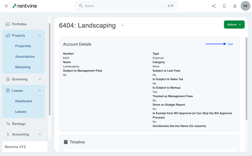Go to Properties in the sidebar
The image size is (252, 156).
tap(23, 46)
